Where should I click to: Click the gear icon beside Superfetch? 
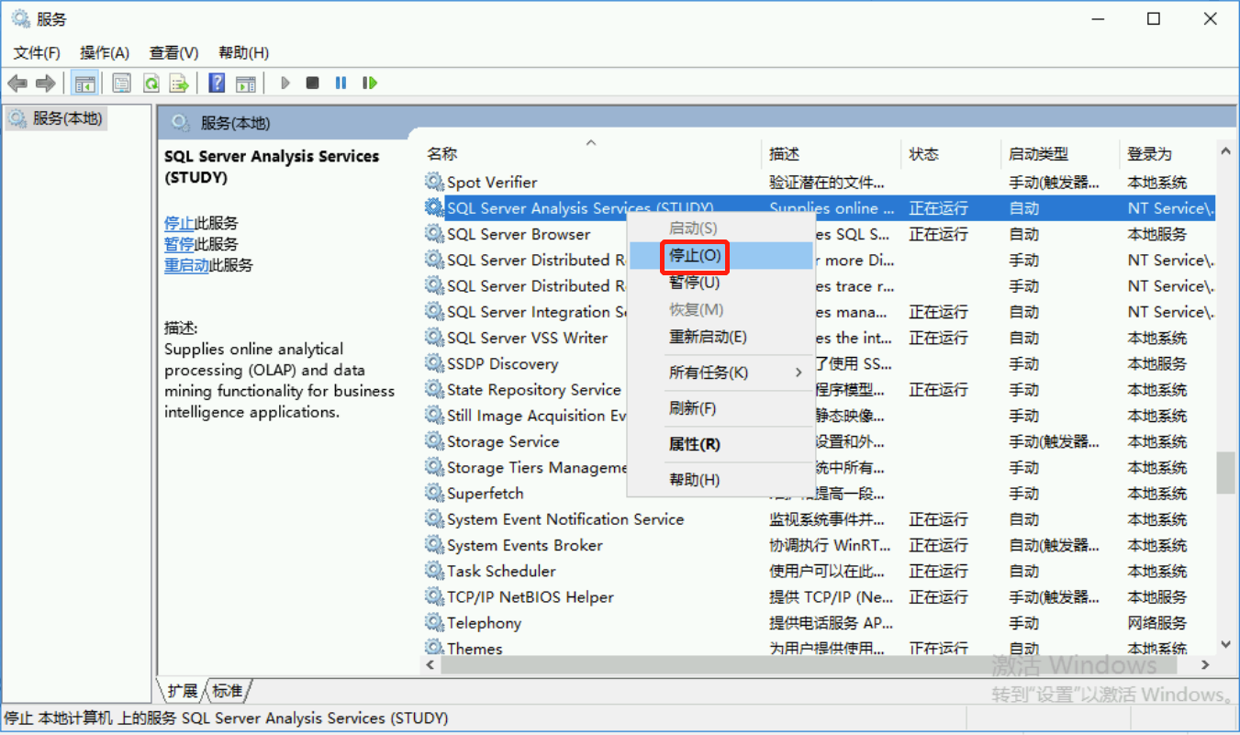pyautogui.click(x=434, y=493)
